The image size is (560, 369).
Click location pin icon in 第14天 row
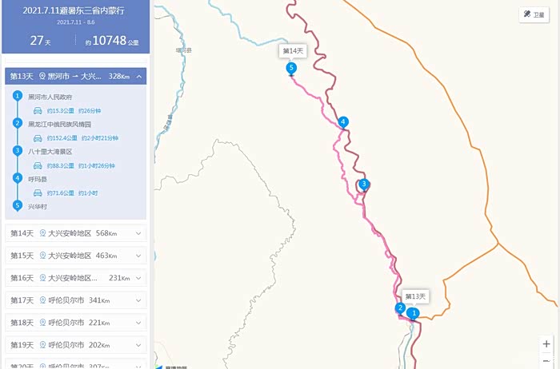42,233
